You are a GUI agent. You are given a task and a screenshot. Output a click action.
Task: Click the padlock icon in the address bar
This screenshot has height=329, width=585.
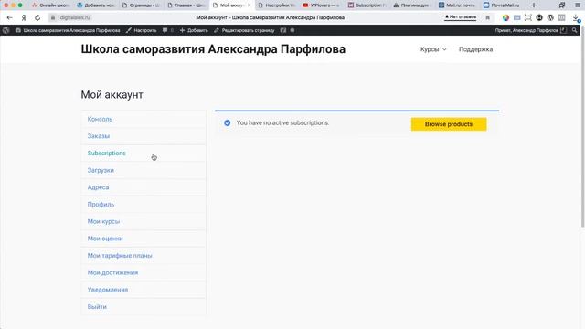53,17
